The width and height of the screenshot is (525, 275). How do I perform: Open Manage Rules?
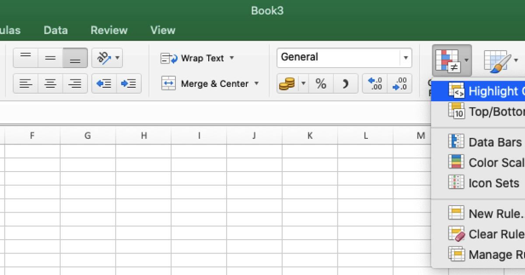click(x=490, y=254)
